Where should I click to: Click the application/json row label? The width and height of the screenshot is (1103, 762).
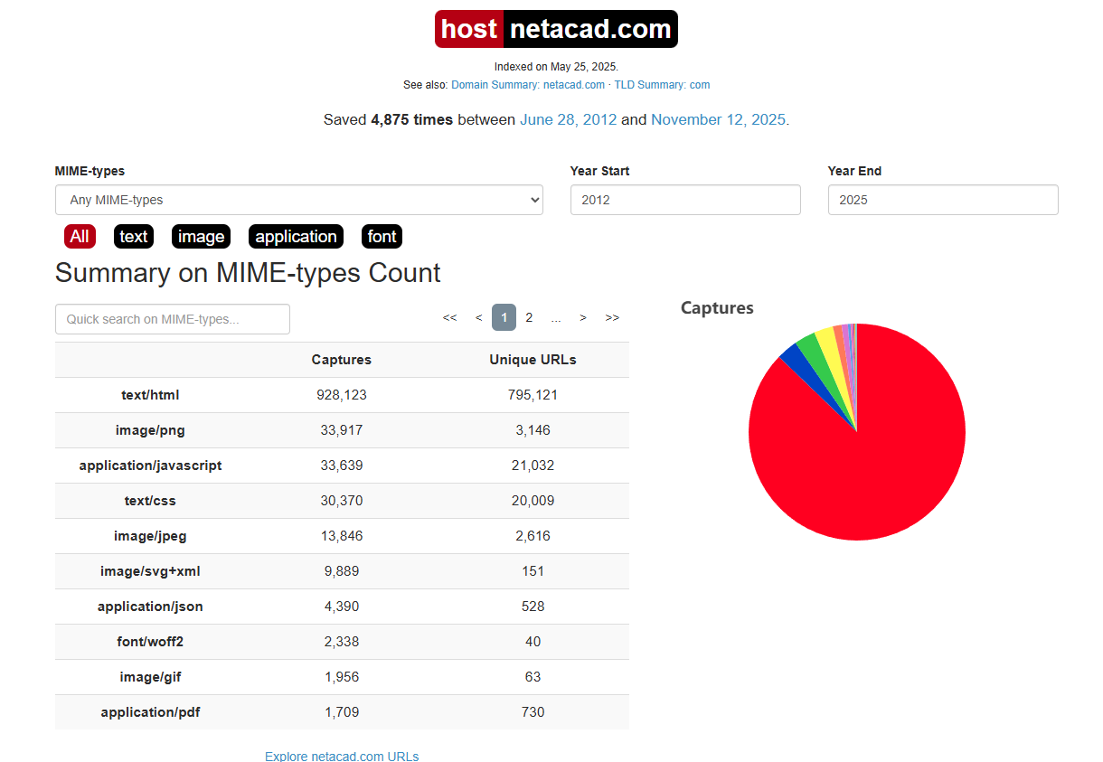(150, 607)
